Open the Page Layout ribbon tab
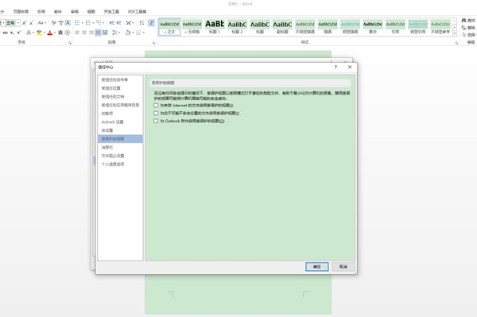 (21, 12)
